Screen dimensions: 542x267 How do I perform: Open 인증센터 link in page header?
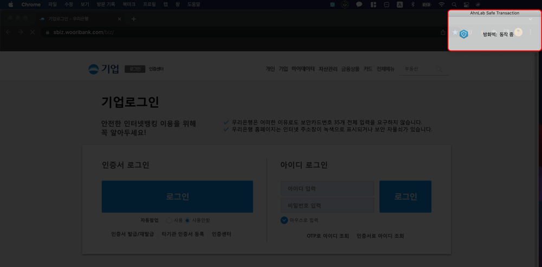pyautogui.click(x=156, y=69)
